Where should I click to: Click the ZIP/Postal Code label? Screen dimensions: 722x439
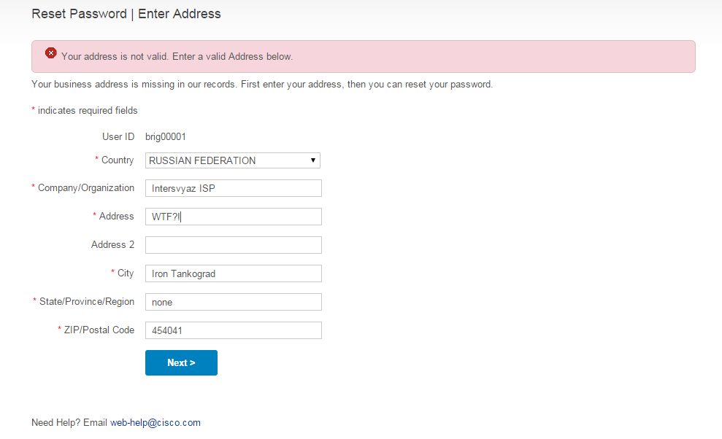99,330
